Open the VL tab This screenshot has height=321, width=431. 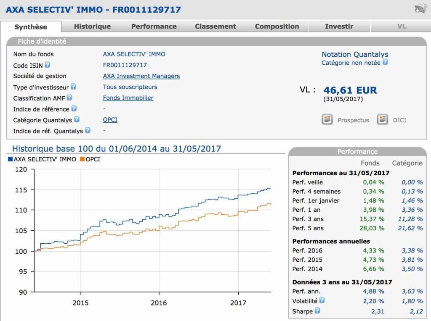pyautogui.click(x=402, y=26)
